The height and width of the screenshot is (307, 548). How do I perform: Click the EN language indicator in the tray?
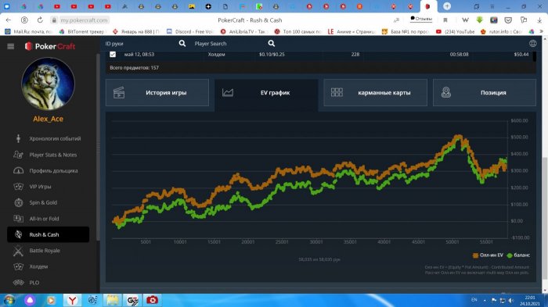474,300
